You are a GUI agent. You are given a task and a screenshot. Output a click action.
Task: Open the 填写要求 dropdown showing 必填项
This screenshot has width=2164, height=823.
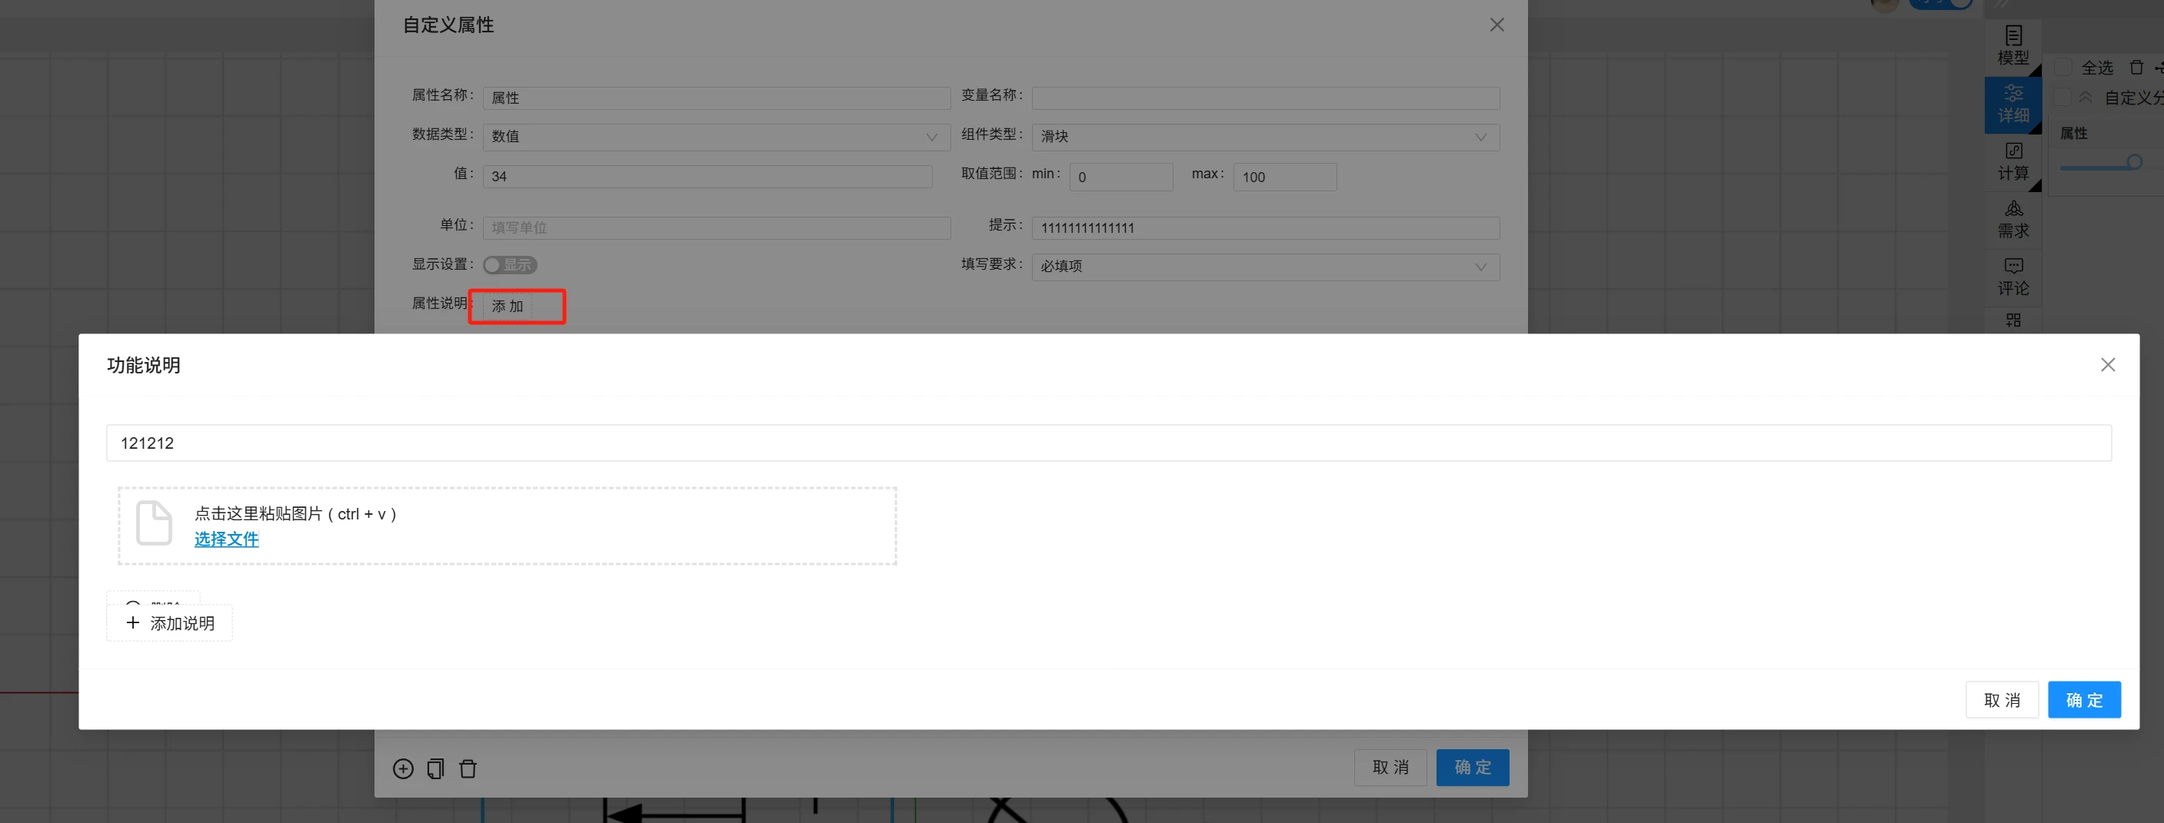tap(1265, 266)
